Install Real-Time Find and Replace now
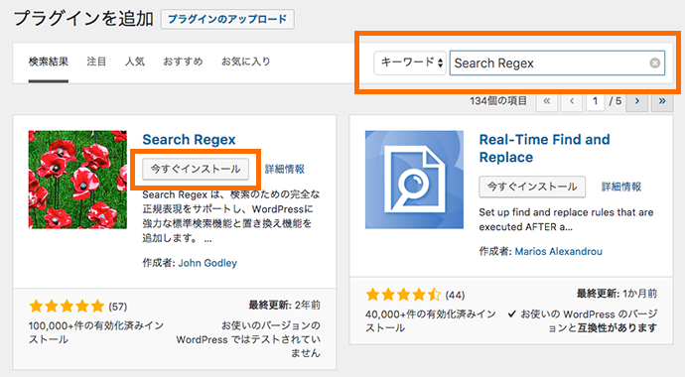685x377 pixels. [532, 187]
